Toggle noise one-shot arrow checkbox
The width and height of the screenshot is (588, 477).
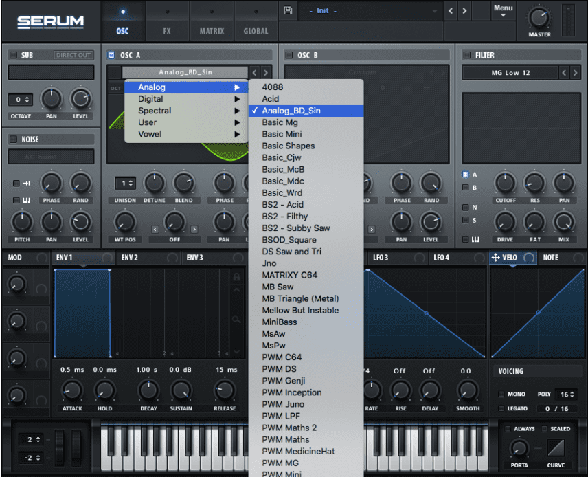(x=16, y=183)
